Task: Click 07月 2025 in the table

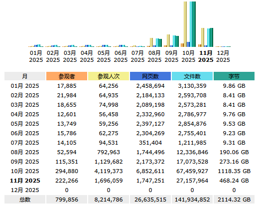Action: pos(25,143)
